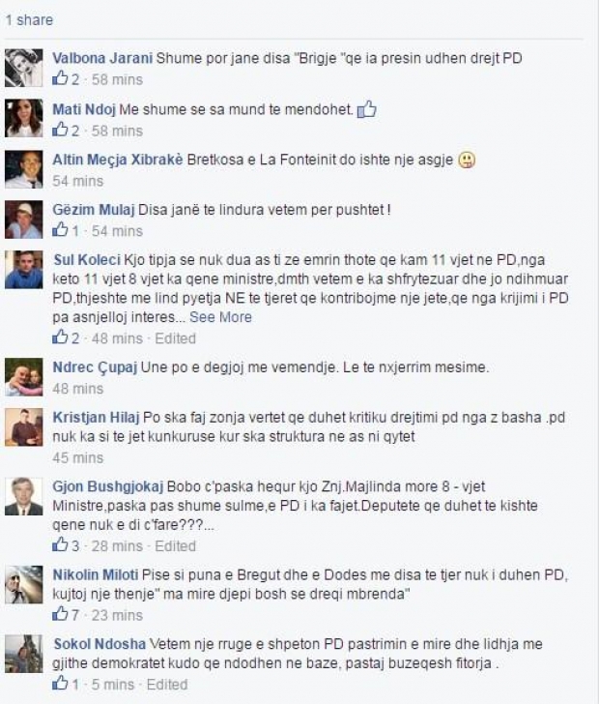Click emoji in Altin Meçja Xibrakè's comment
The height and width of the screenshot is (704, 599).
pos(467,160)
